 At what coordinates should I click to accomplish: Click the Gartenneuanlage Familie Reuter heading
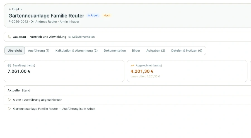click(x=46, y=16)
